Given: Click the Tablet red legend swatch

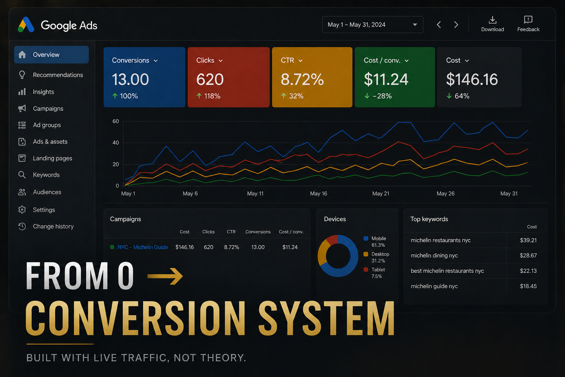Looking at the screenshot, I should pyautogui.click(x=366, y=269).
